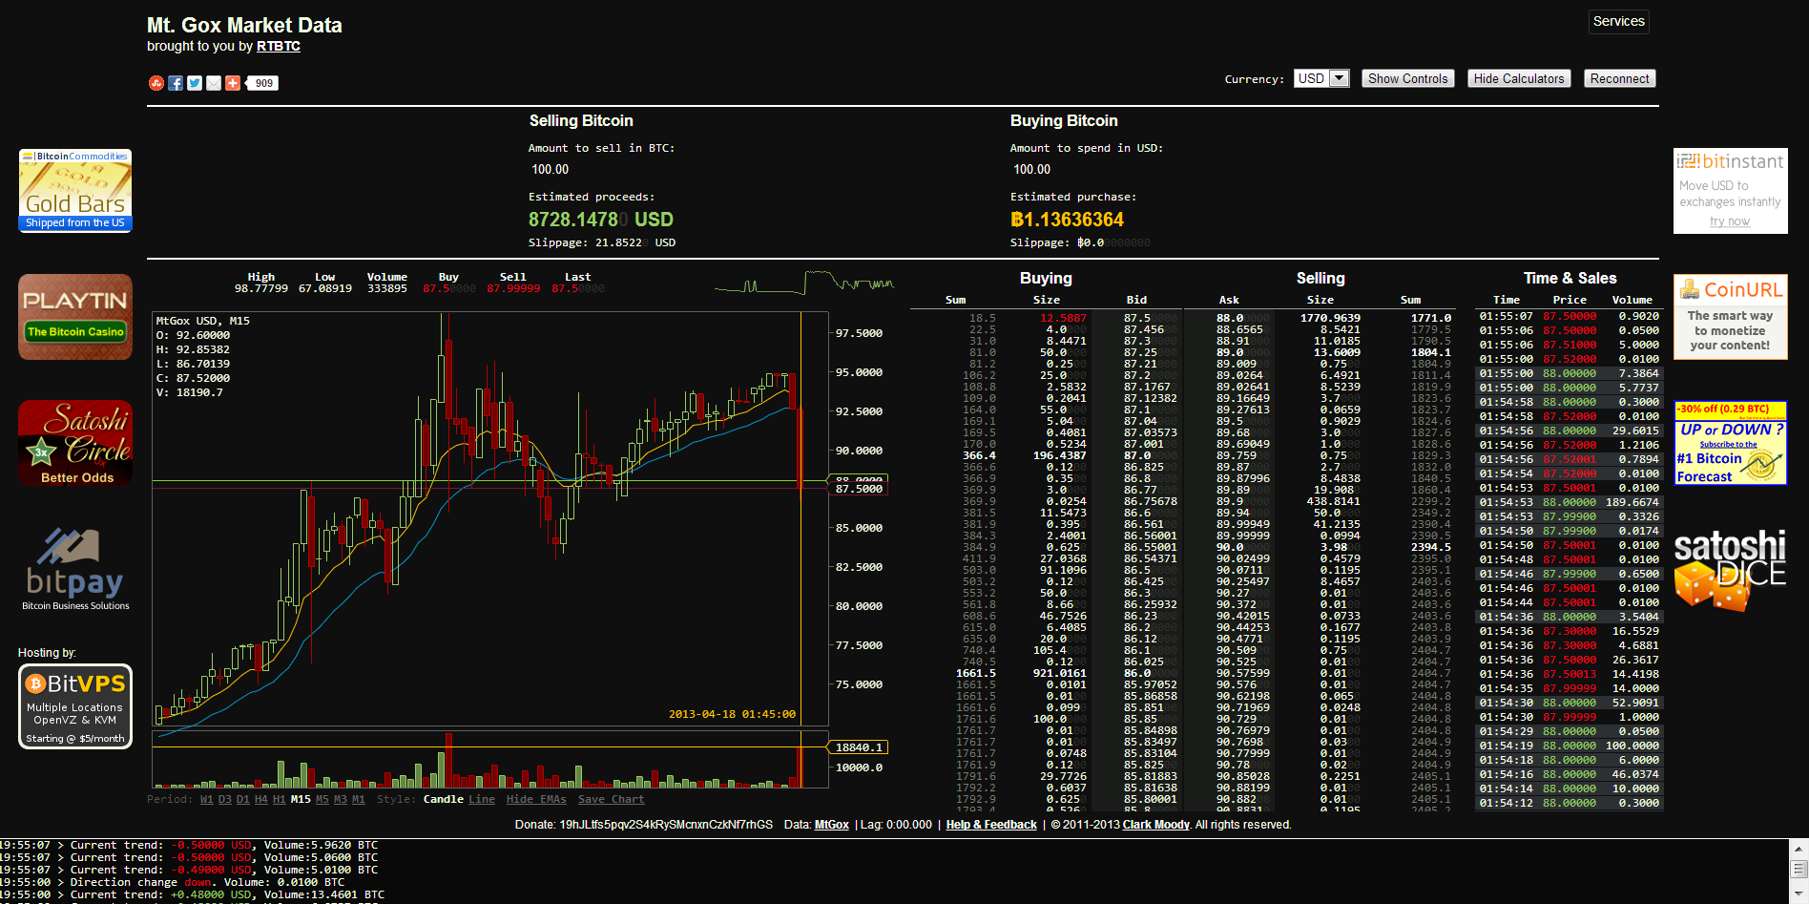Select the M5 chart period
The width and height of the screenshot is (1809, 904).
[322, 799]
